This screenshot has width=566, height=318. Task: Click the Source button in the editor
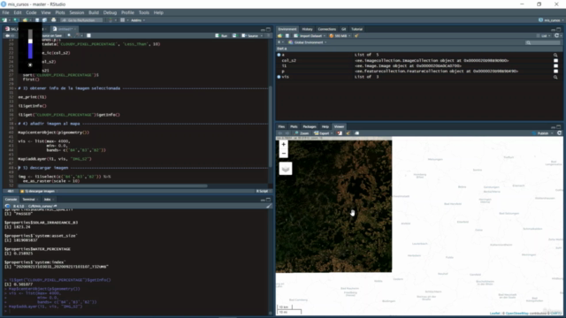click(249, 35)
